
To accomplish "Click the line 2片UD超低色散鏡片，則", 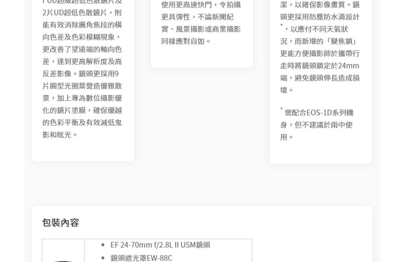I will pyautogui.click(x=82, y=13).
